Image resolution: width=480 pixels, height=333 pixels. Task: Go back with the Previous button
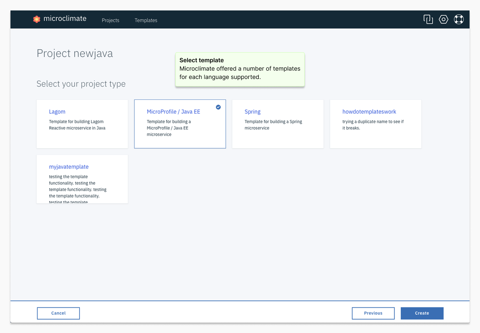coord(373,313)
